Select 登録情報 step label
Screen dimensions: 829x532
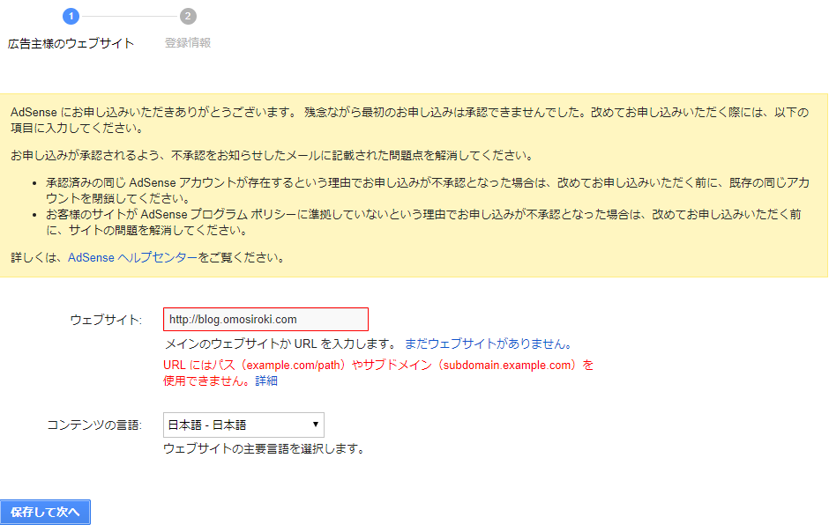(188, 43)
